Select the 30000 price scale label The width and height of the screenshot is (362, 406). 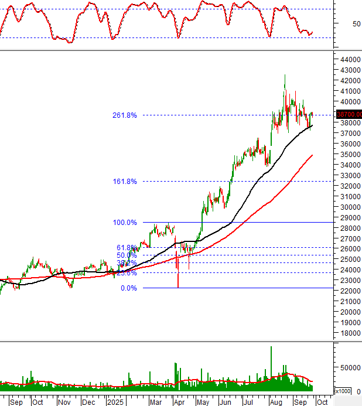tap(349, 207)
